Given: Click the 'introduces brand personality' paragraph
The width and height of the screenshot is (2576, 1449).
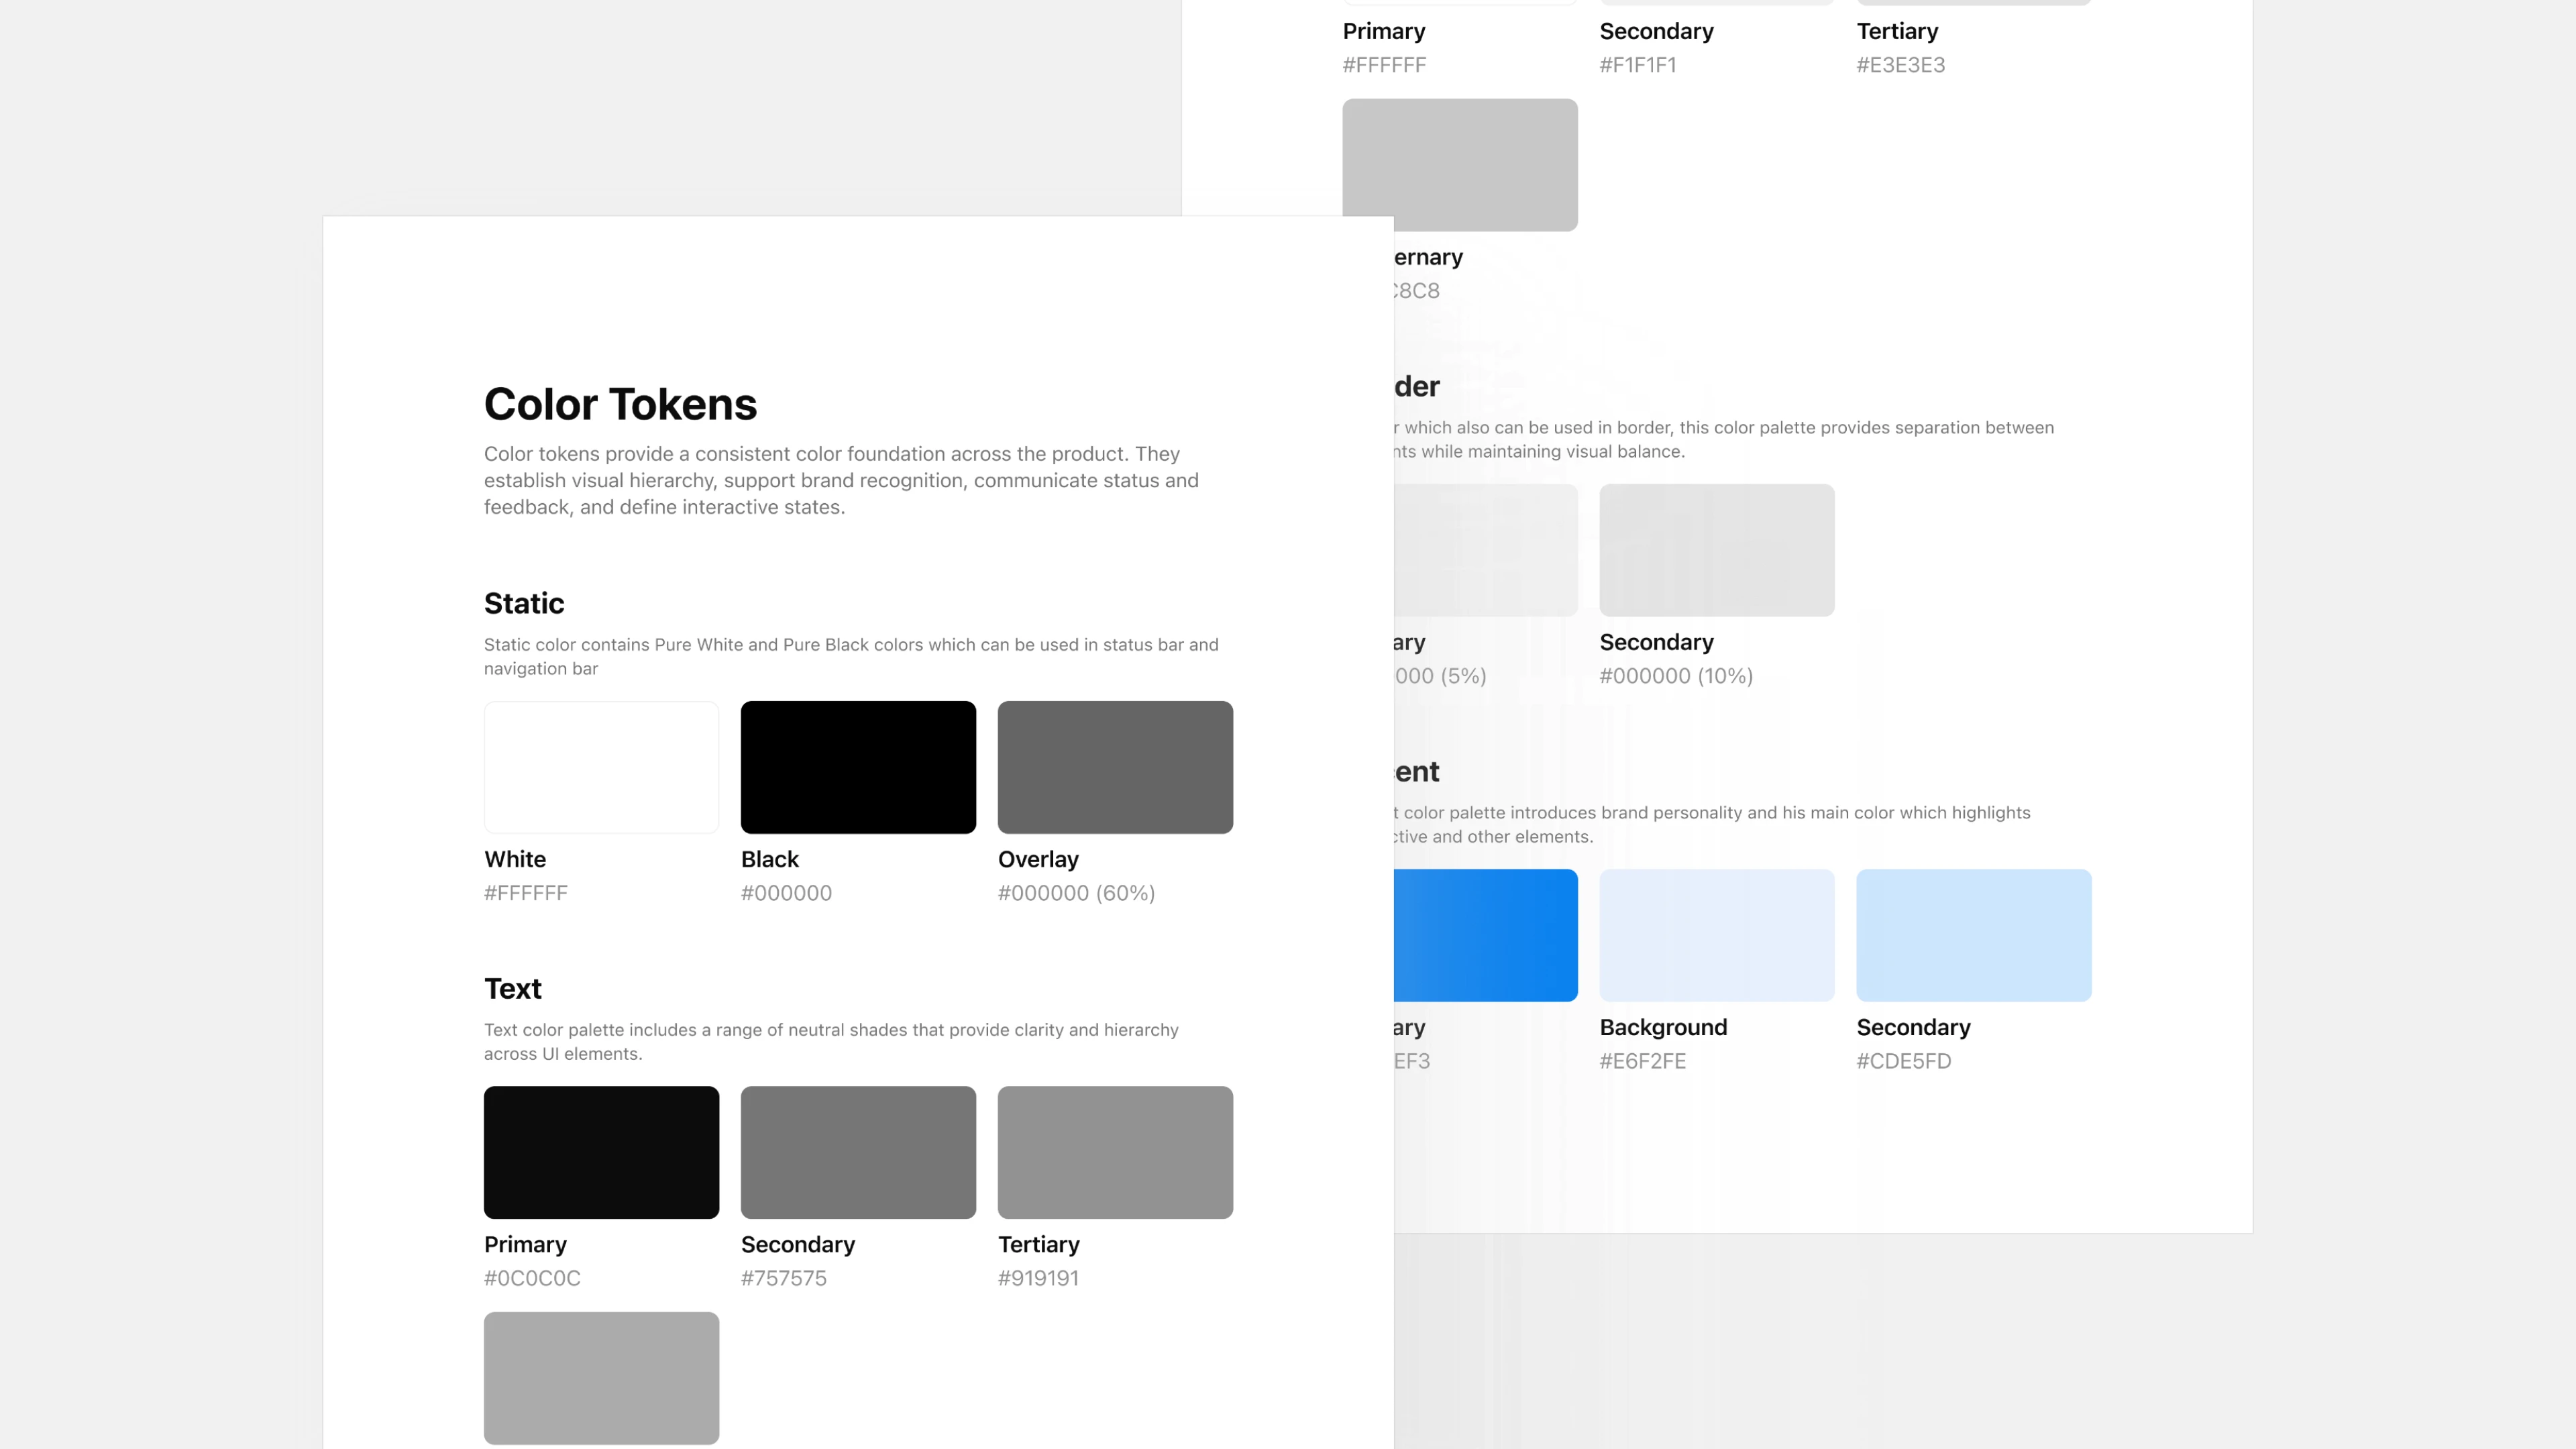Looking at the screenshot, I should [x=1712, y=824].
